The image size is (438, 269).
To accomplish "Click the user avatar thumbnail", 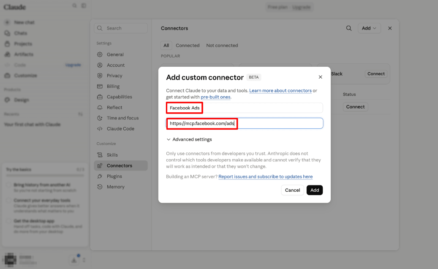I will click(10, 260).
